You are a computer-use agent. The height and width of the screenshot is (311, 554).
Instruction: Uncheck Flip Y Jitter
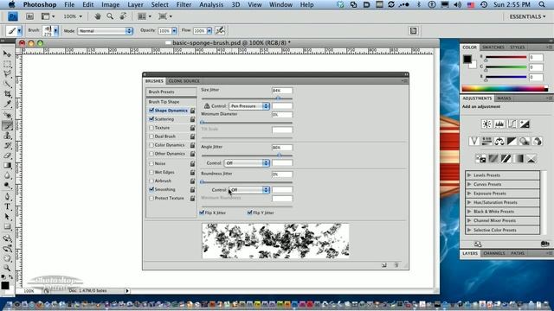tap(250, 213)
